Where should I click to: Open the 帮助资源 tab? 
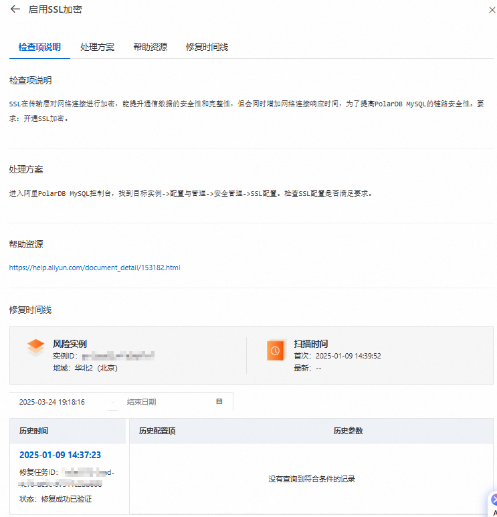150,47
